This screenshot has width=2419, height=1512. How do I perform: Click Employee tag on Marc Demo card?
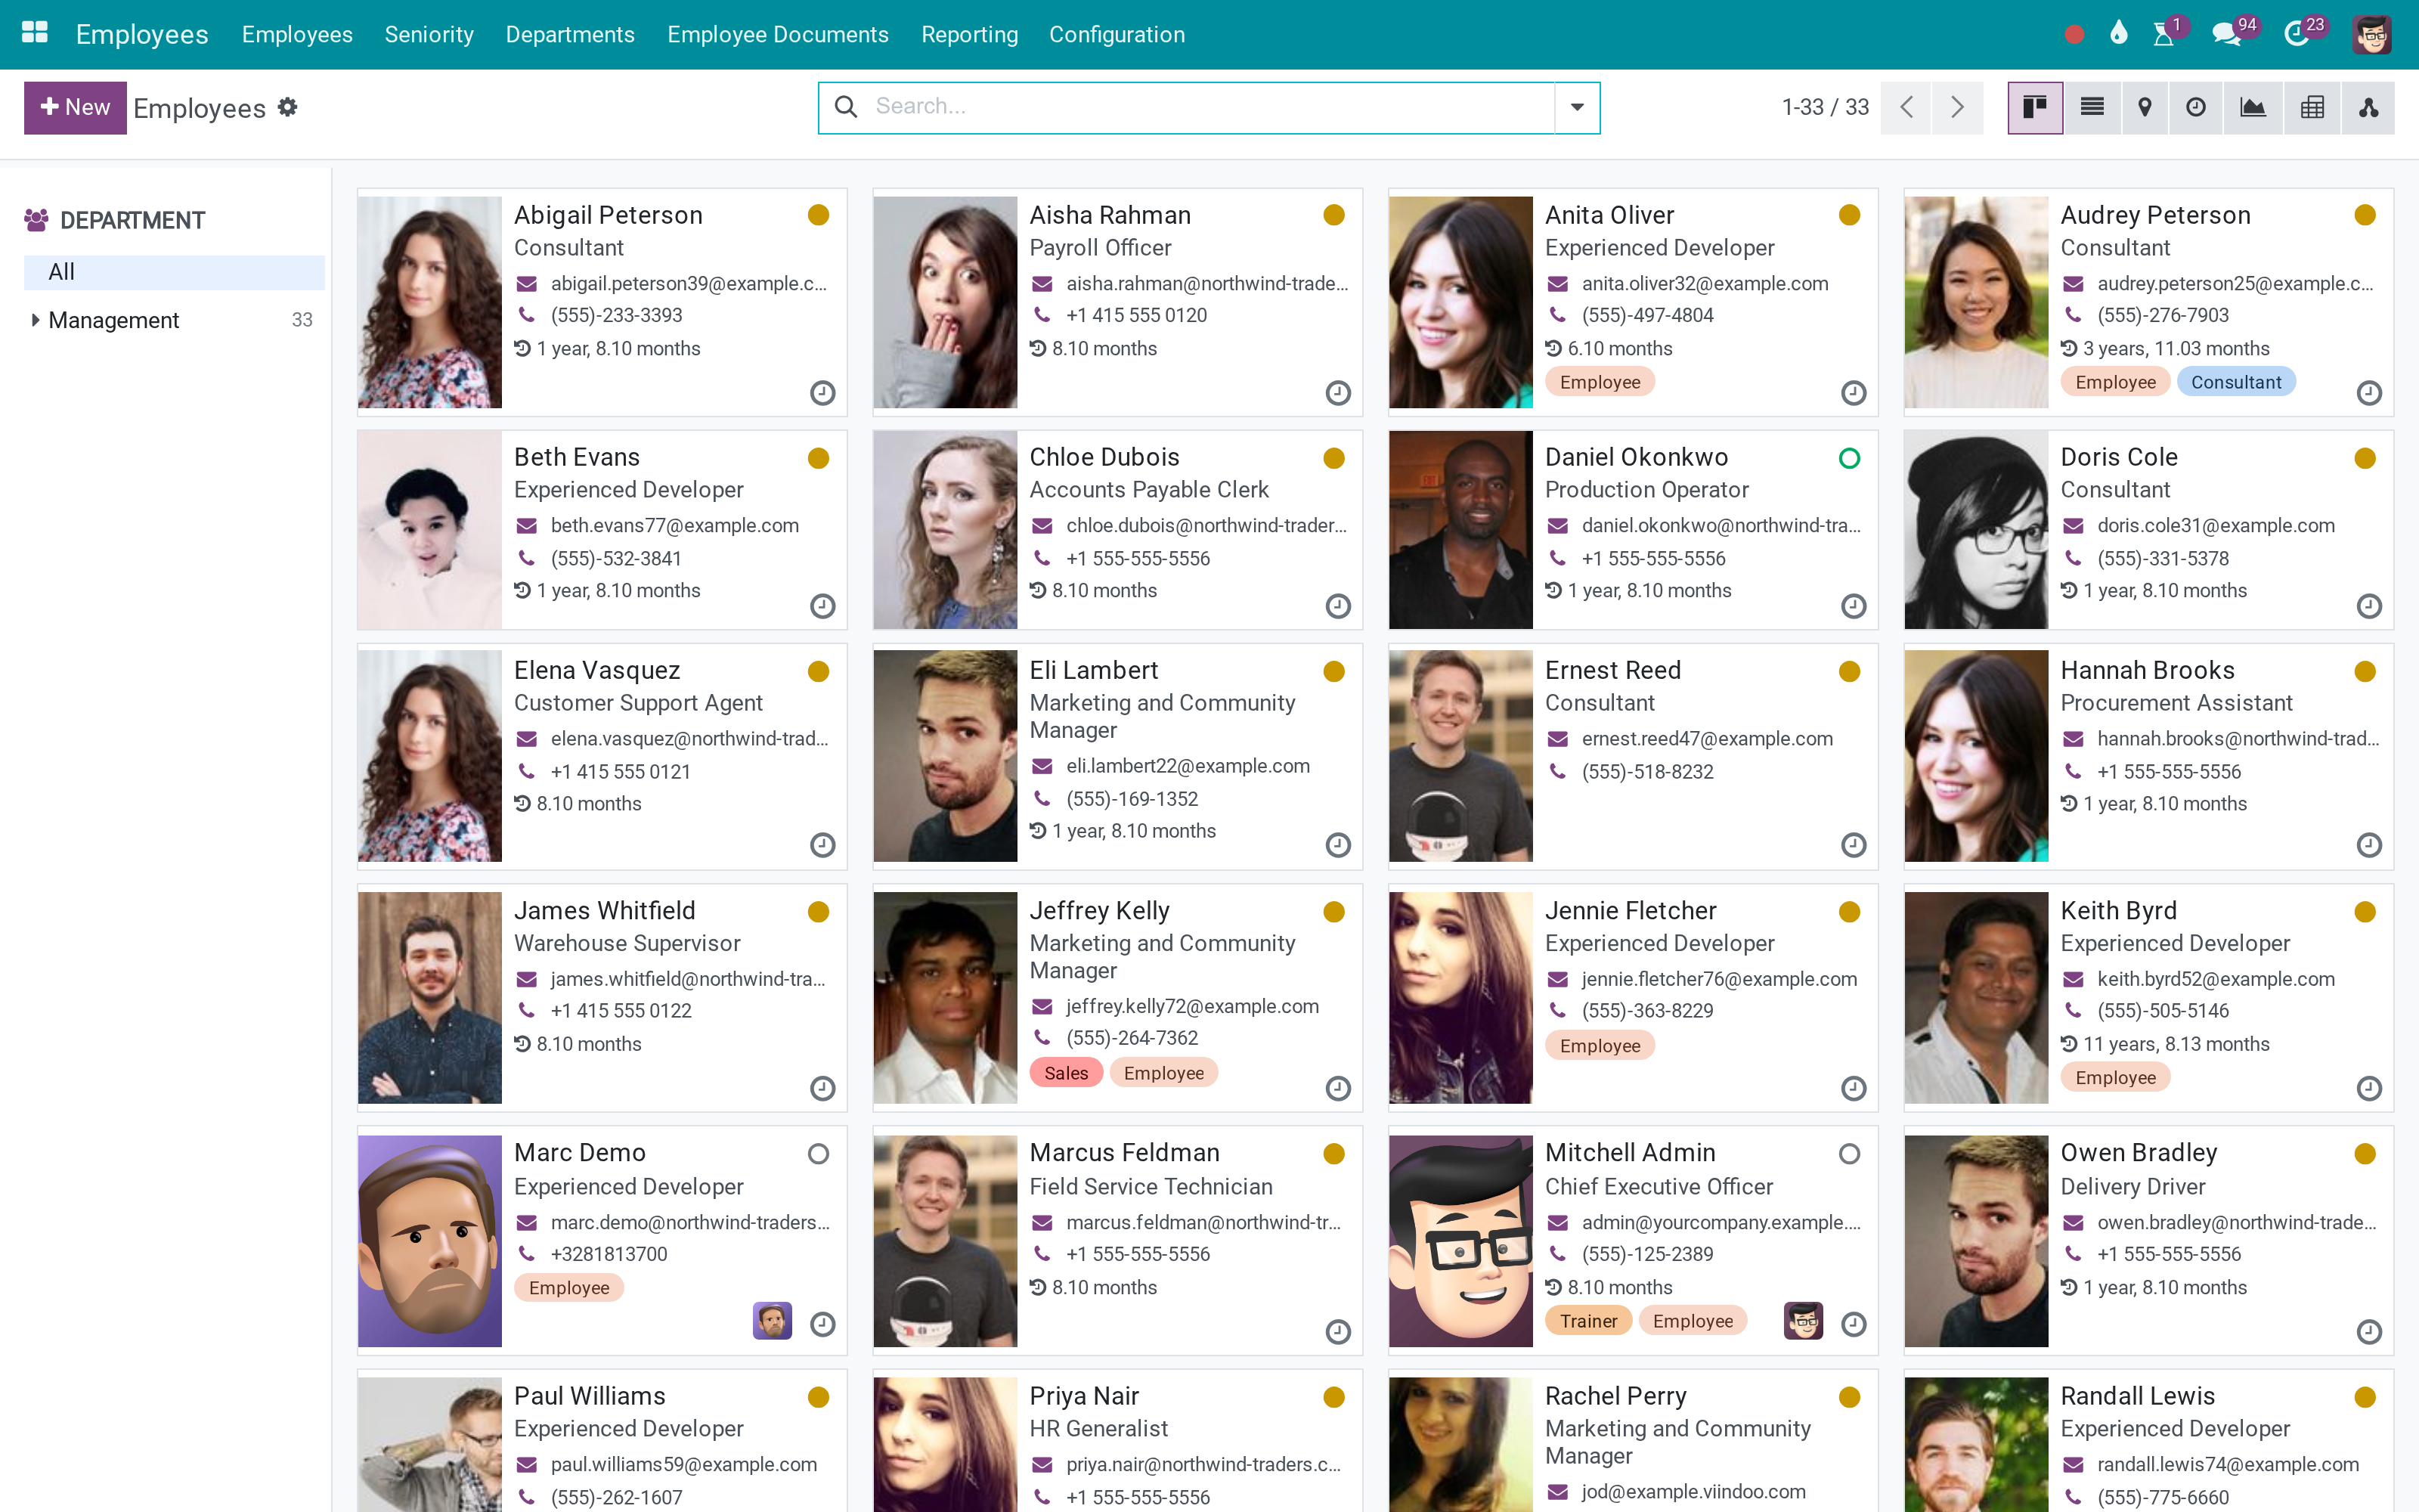[x=568, y=1288]
